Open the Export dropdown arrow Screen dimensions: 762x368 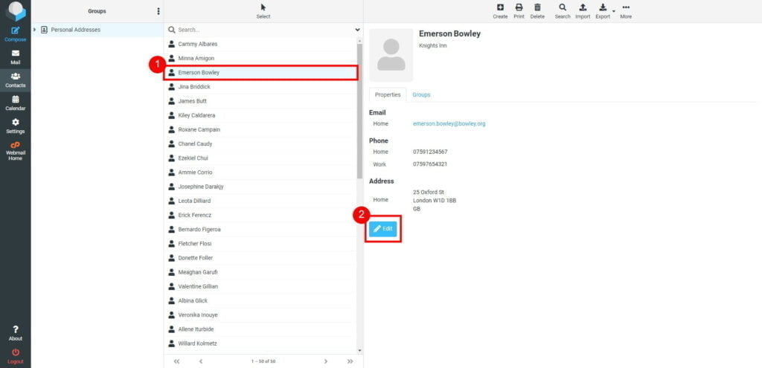(x=614, y=10)
